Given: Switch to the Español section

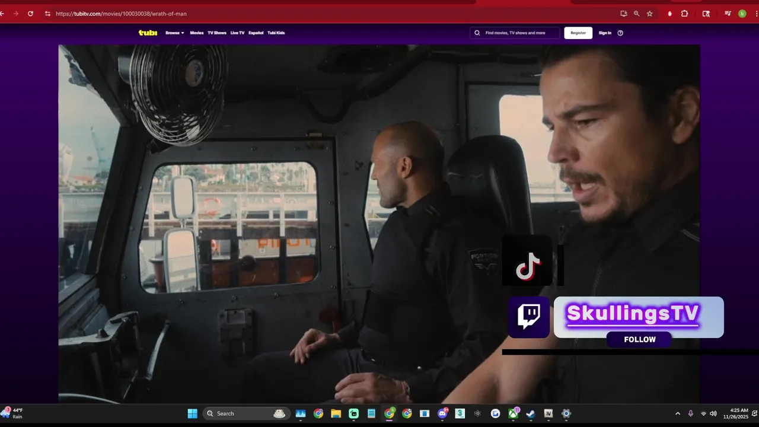Looking at the screenshot, I should tap(256, 33).
